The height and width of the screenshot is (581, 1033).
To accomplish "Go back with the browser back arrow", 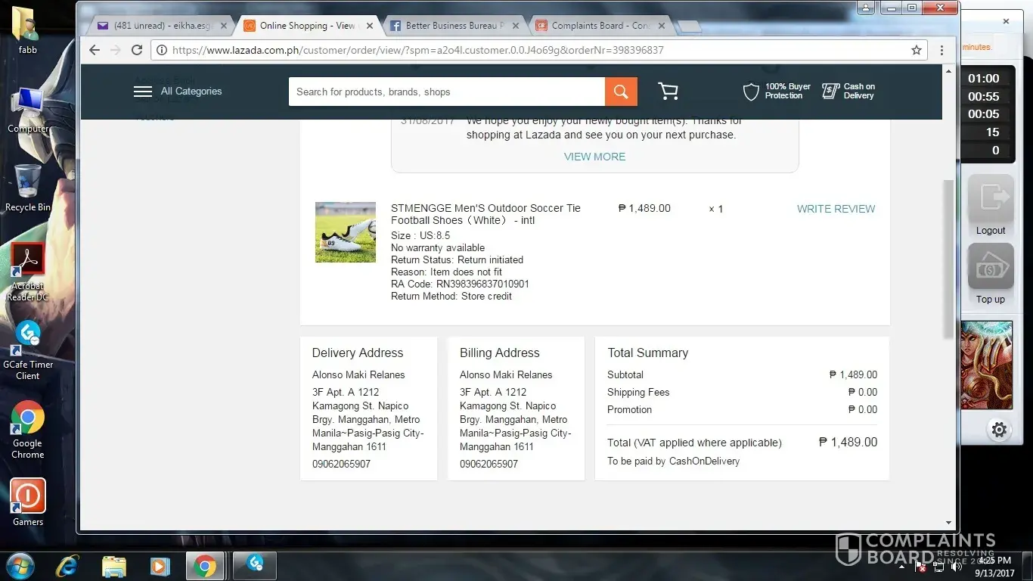I will click(x=95, y=50).
